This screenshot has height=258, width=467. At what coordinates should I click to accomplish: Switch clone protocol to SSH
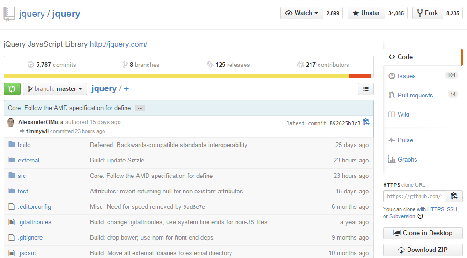[452, 209]
